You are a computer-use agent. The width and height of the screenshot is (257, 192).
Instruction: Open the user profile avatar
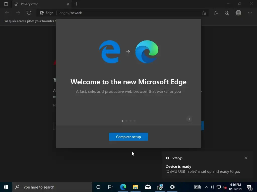(238, 13)
